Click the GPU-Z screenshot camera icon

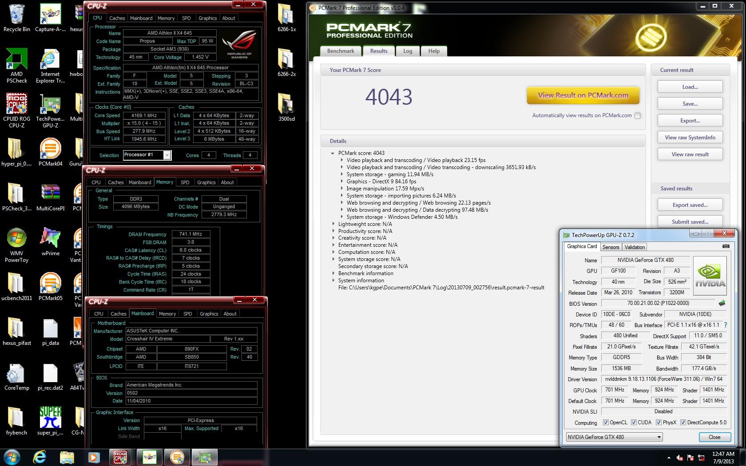coord(726,246)
